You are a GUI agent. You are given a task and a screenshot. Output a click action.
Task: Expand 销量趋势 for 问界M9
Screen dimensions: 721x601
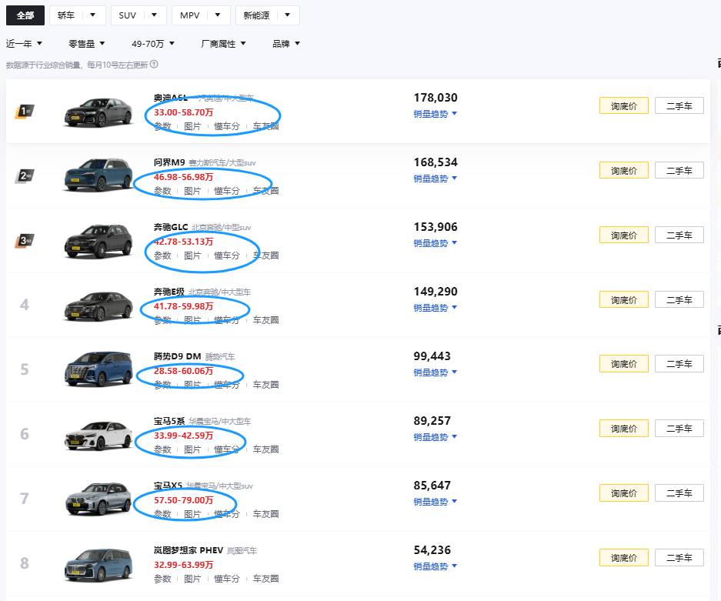point(435,179)
